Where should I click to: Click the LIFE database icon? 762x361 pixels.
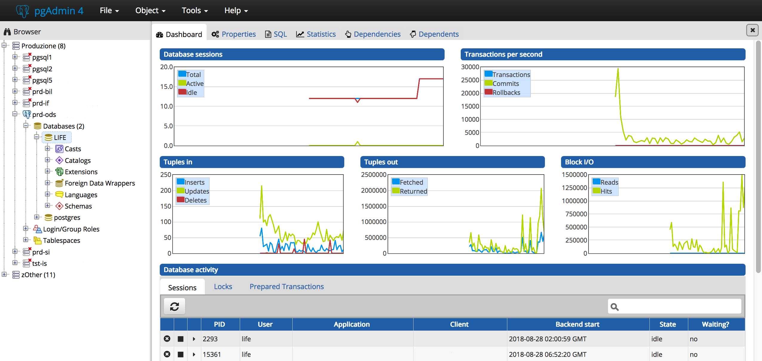coord(48,137)
